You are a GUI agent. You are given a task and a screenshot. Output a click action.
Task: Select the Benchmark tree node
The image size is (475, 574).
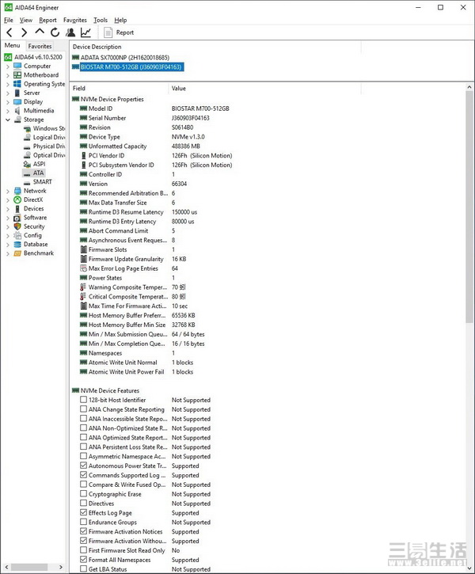pyautogui.click(x=39, y=253)
